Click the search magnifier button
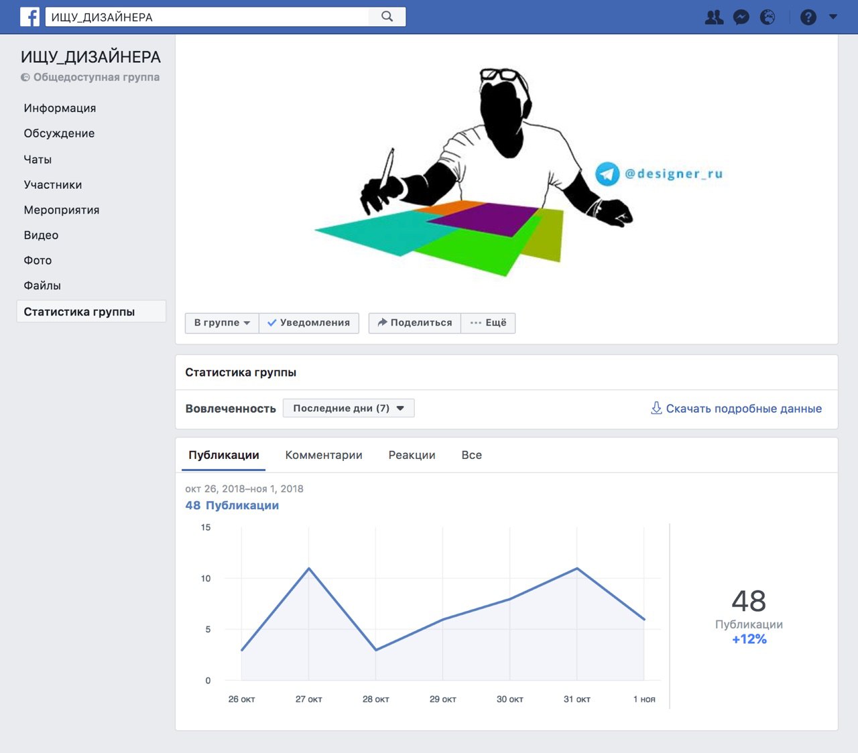 [387, 17]
